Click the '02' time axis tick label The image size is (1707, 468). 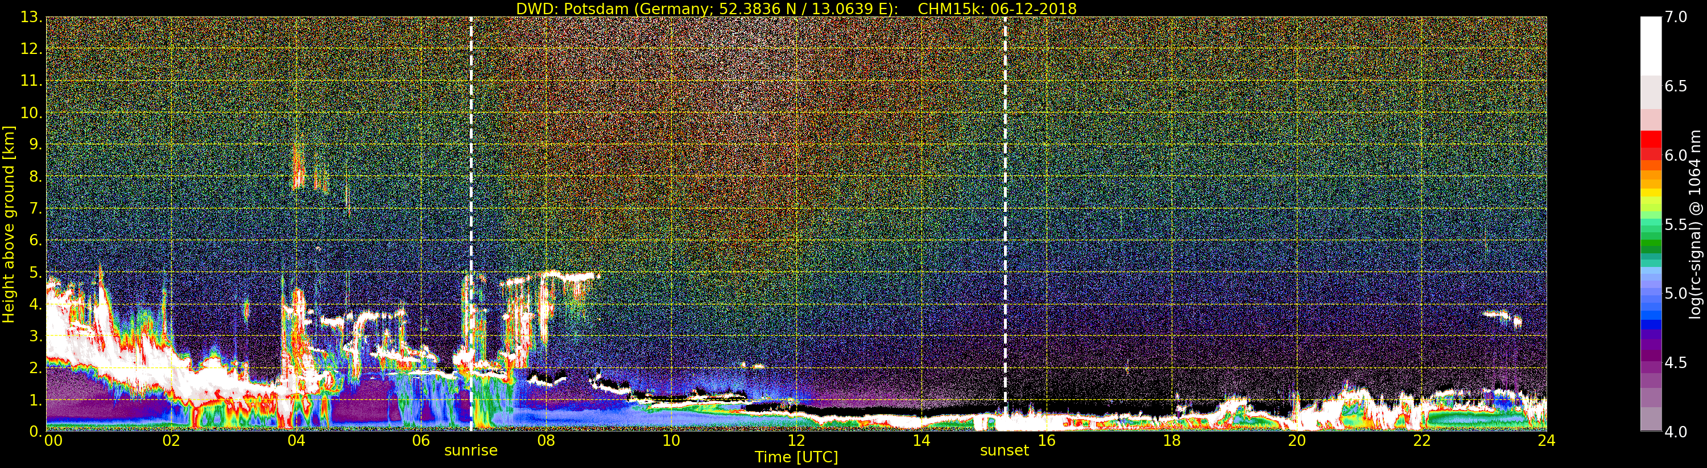[x=171, y=441]
